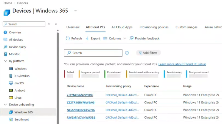222x124 pixels.
Task: Click the filter funnel icon in Add filters
Action: click(x=140, y=53)
